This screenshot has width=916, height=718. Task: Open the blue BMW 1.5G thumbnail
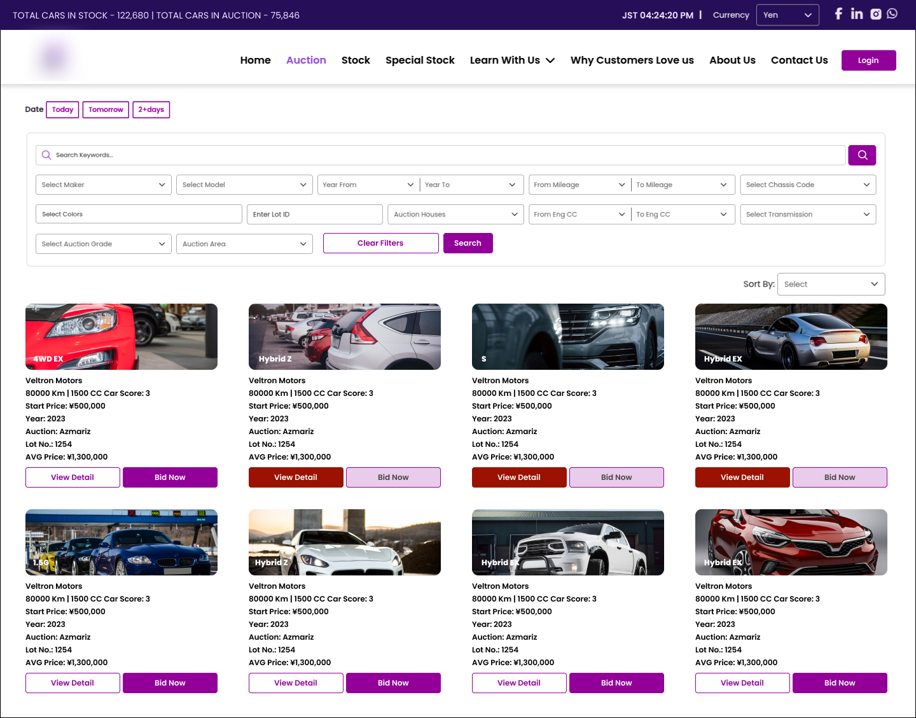tap(121, 542)
